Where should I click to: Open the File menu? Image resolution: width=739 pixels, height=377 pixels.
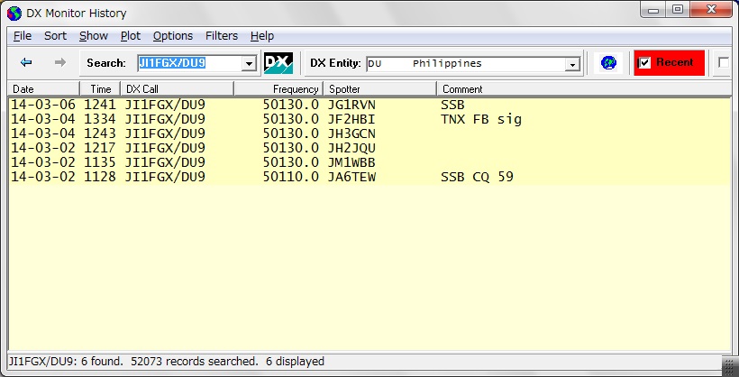coord(23,36)
